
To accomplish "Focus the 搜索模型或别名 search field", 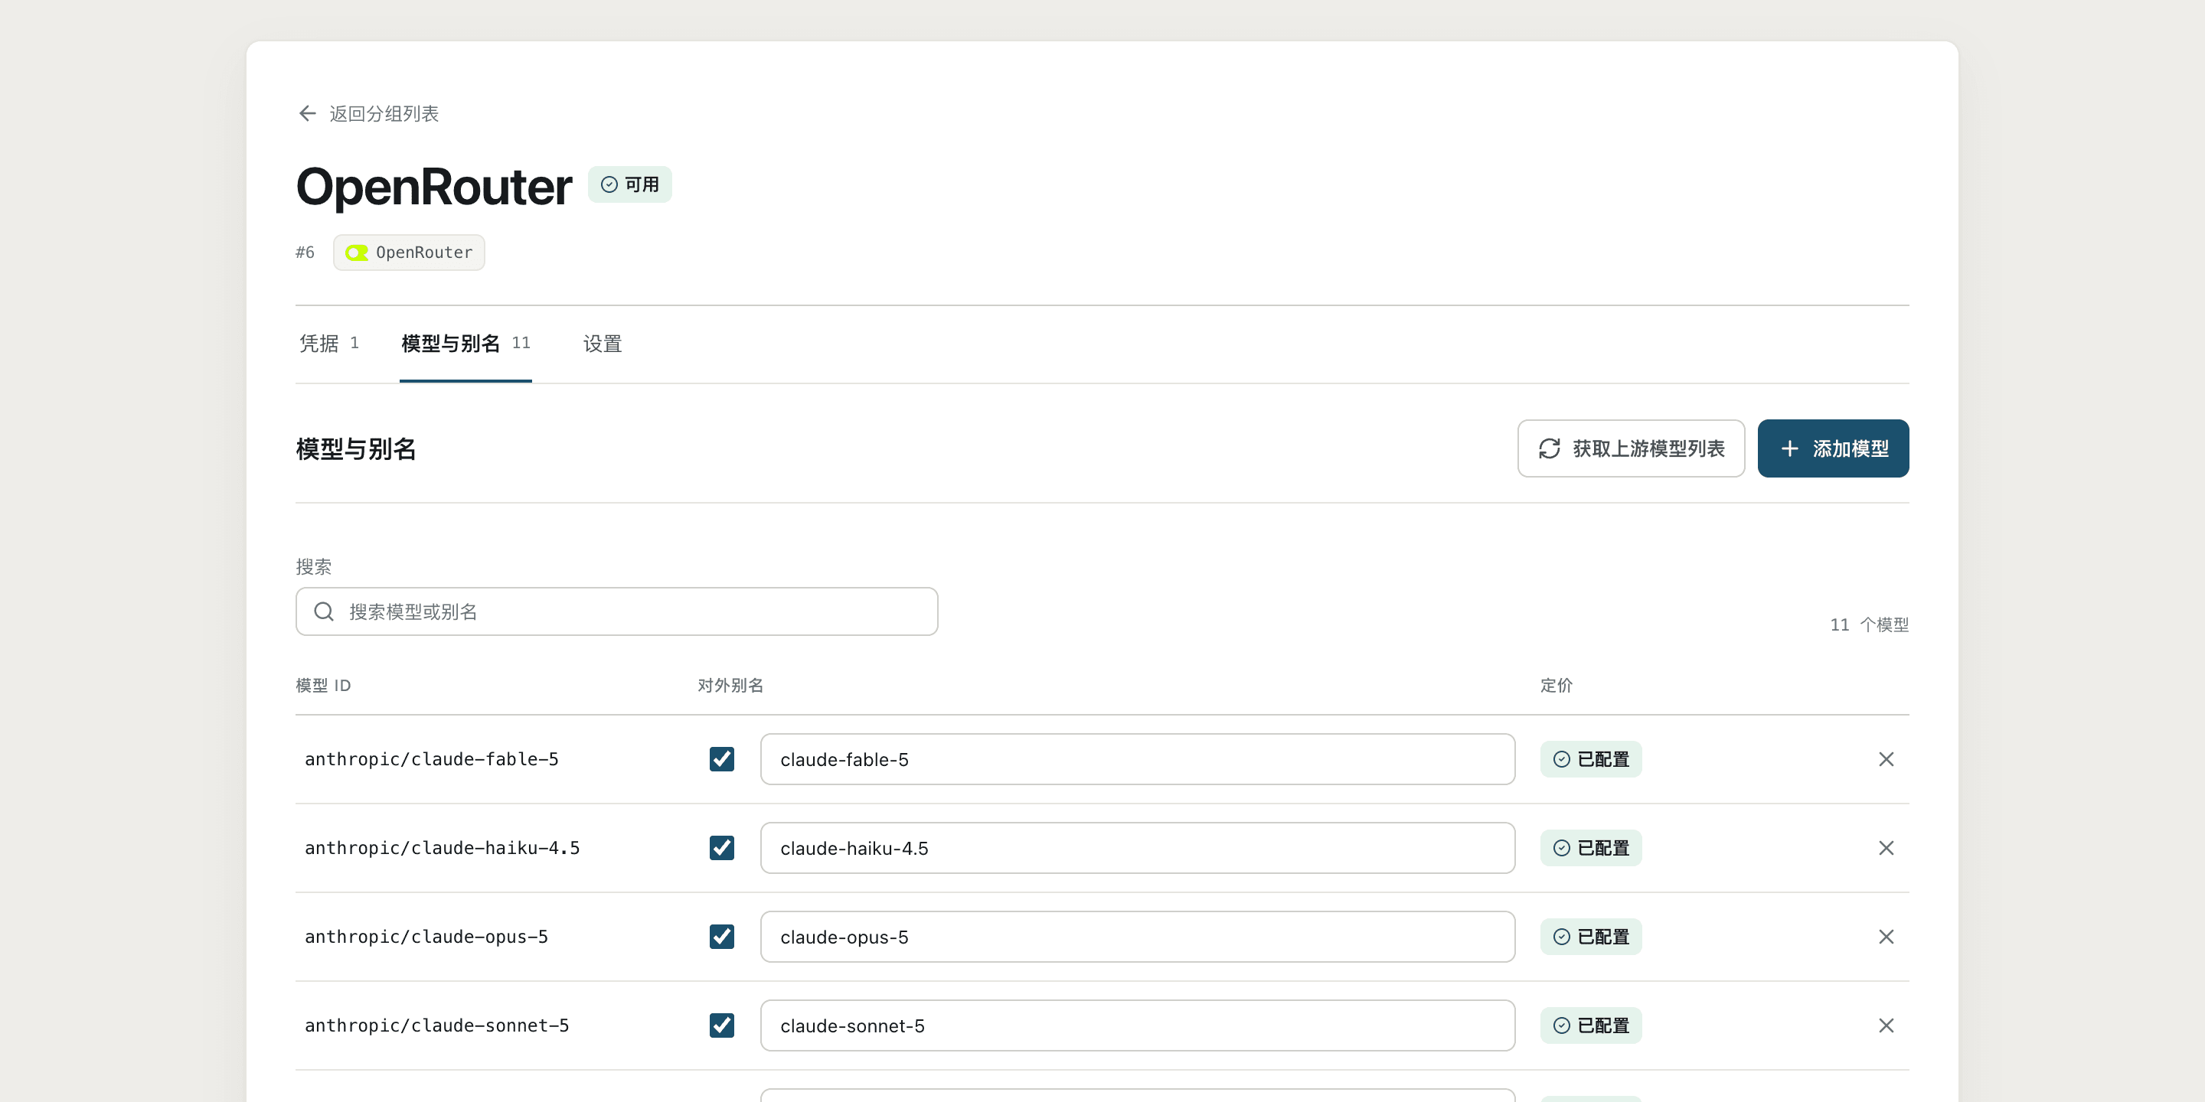I will (617, 611).
